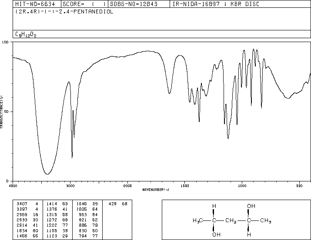Select peak table entry 2933
Viewport: 311px width, 240px height.
[22, 220]
